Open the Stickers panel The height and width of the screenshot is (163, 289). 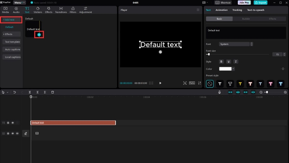(38, 10)
